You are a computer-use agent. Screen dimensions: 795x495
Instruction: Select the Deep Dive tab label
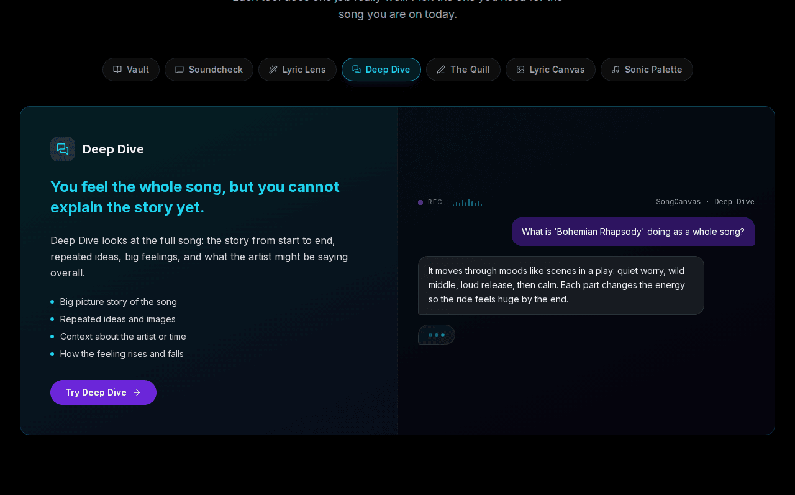coord(388,70)
